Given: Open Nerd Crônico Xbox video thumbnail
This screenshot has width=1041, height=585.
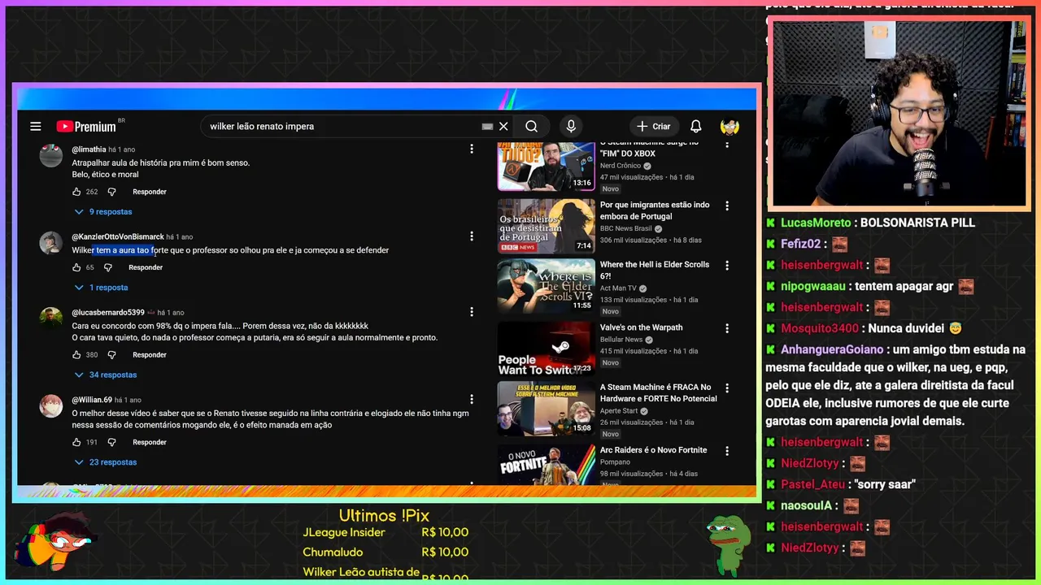Looking at the screenshot, I should click(x=546, y=166).
